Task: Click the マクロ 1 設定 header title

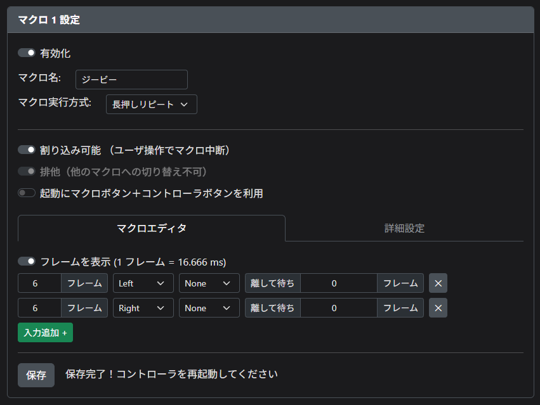Action: click(x=49, y=20)
